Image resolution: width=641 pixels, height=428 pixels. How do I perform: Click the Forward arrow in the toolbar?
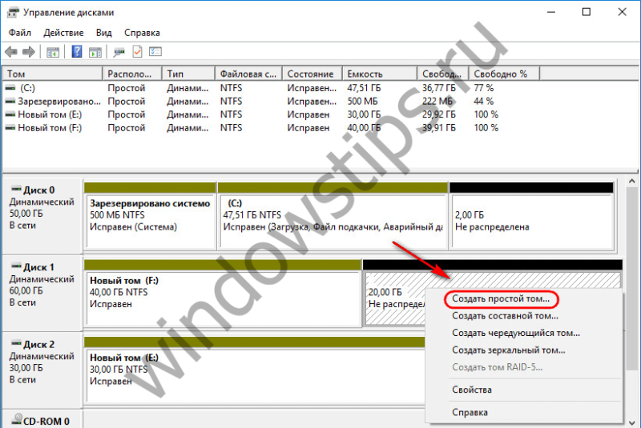[x=28, y=52]
